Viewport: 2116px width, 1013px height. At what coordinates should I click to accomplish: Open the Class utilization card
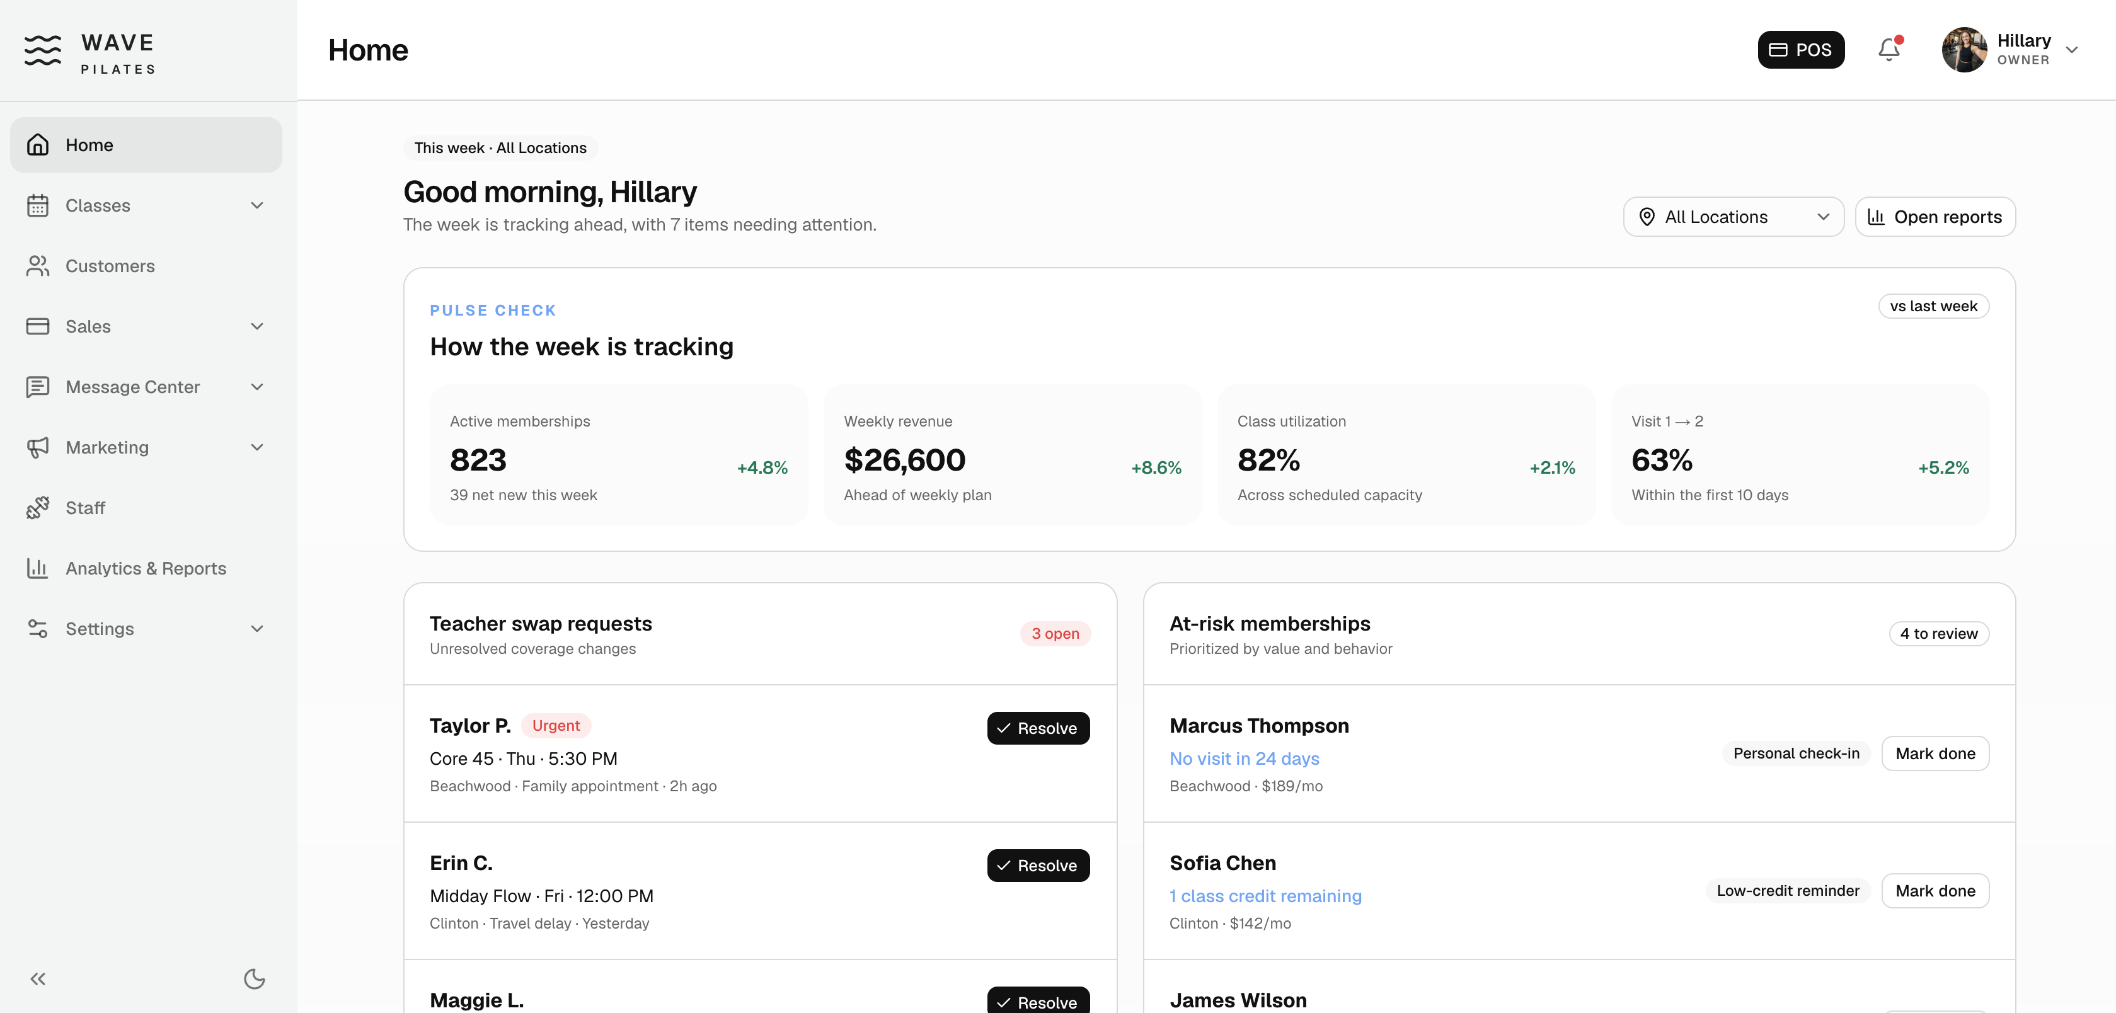coord(1406,455)
